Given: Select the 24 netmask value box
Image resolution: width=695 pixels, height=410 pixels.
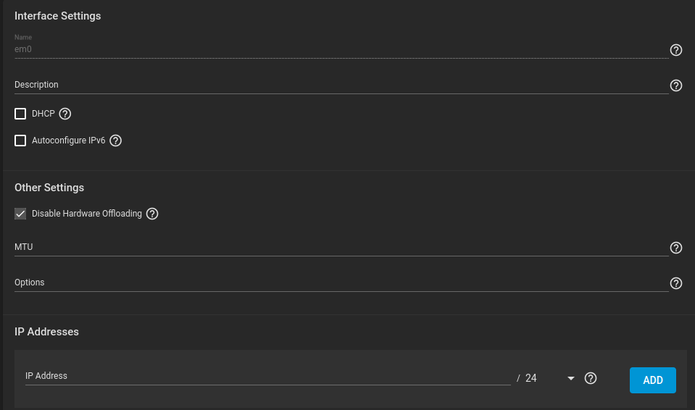Looking at the screenshot, I should [x=550, y=378].
